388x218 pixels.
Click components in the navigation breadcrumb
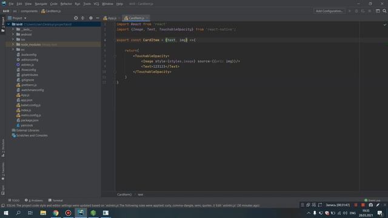pos(29,11)
